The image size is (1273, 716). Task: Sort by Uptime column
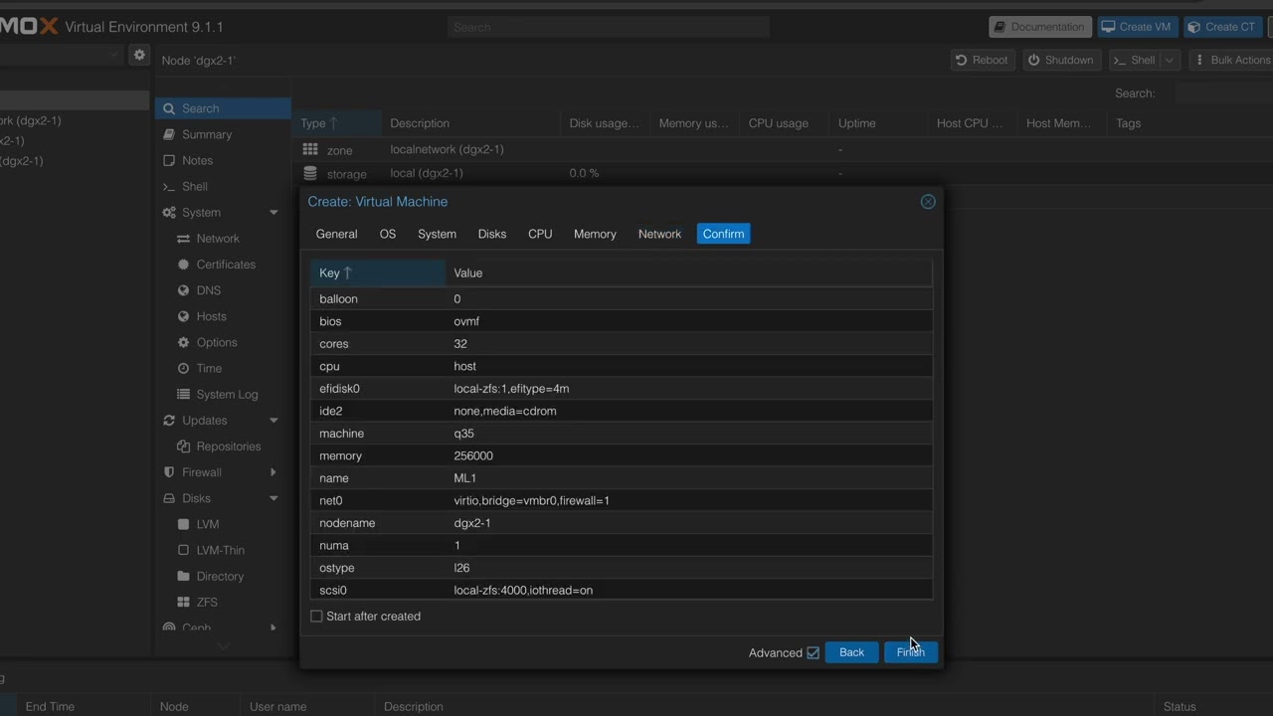[878, 123]
